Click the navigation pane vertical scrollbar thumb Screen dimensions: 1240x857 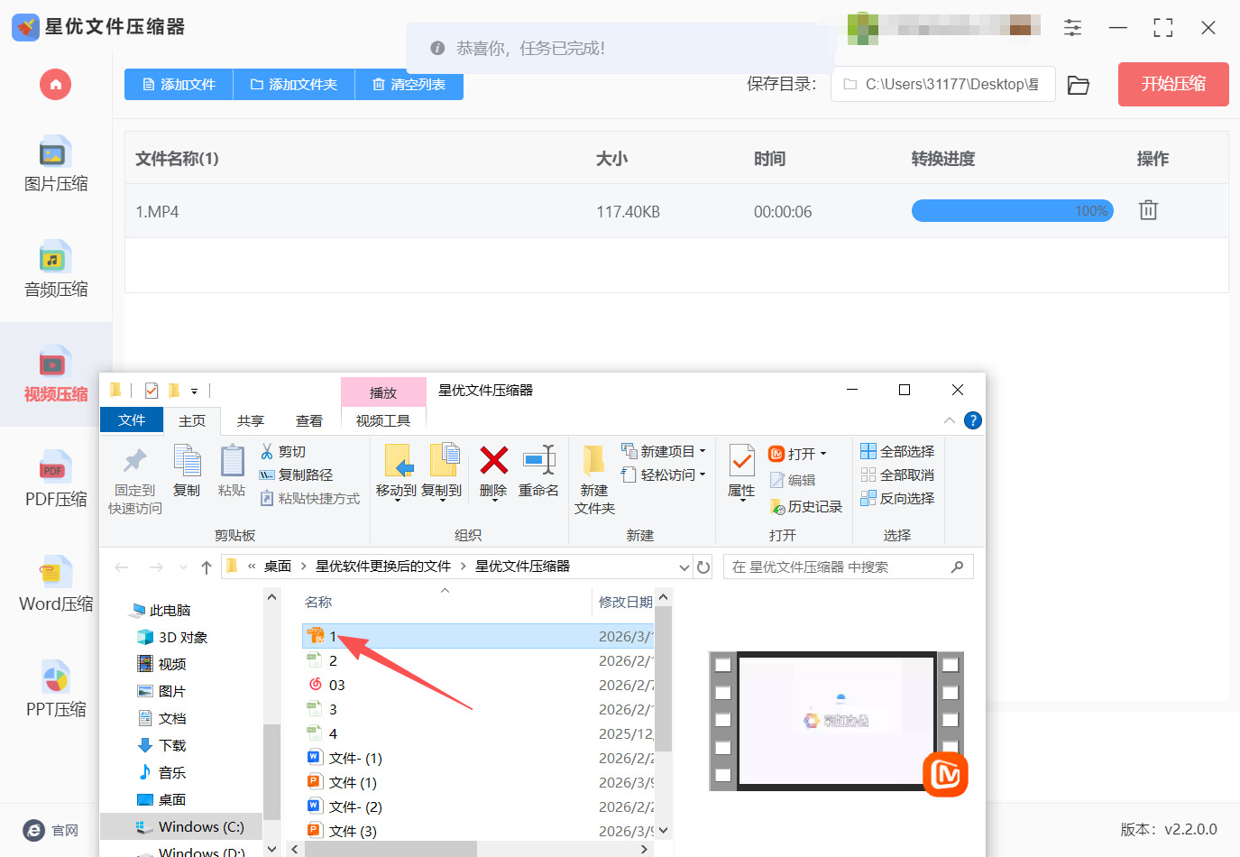point(271,771)
